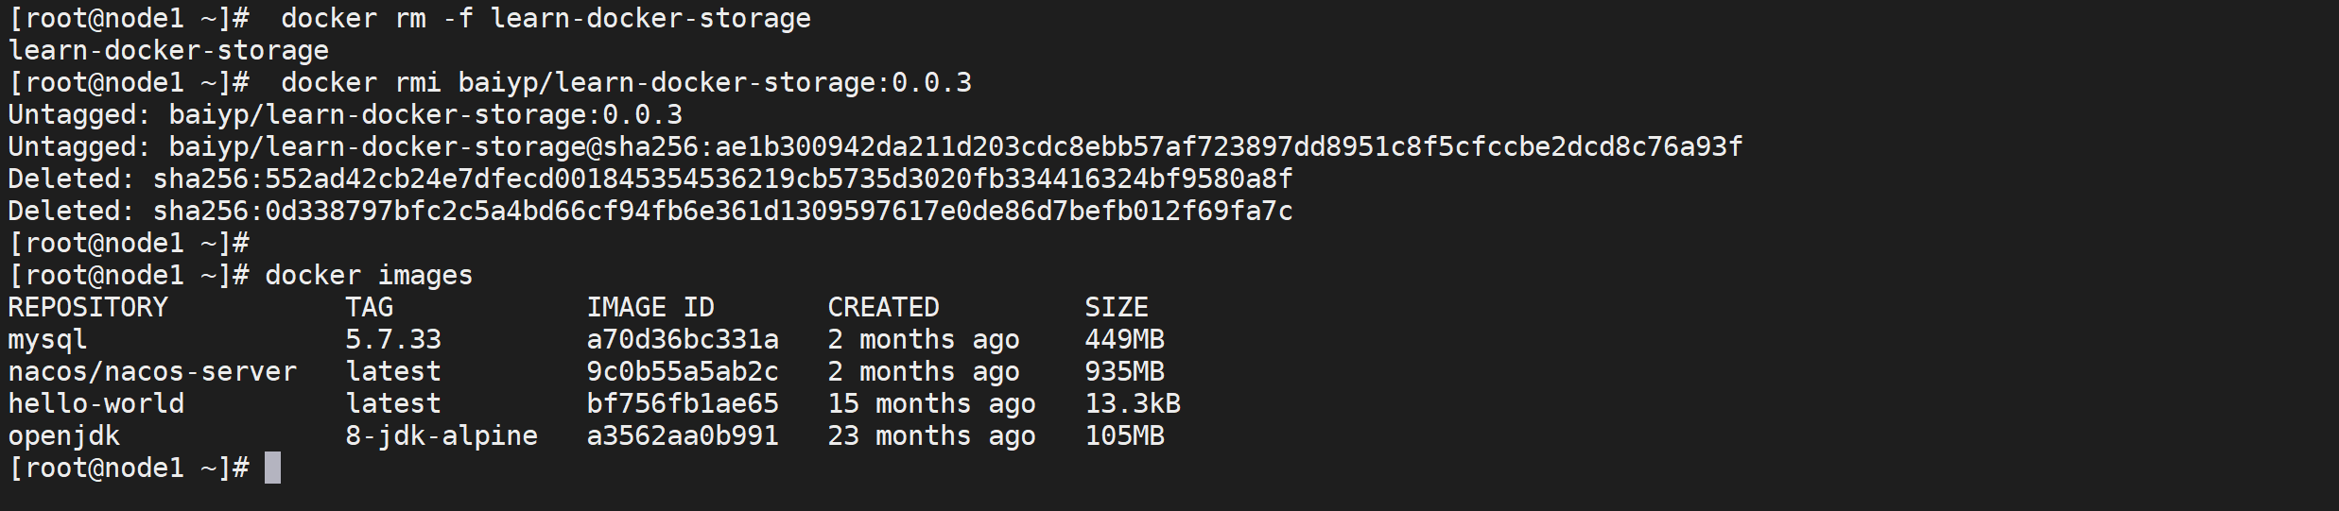Click the 'docker images' command text
Screen dimensions: 2339x511
click(x=368, y=275)
